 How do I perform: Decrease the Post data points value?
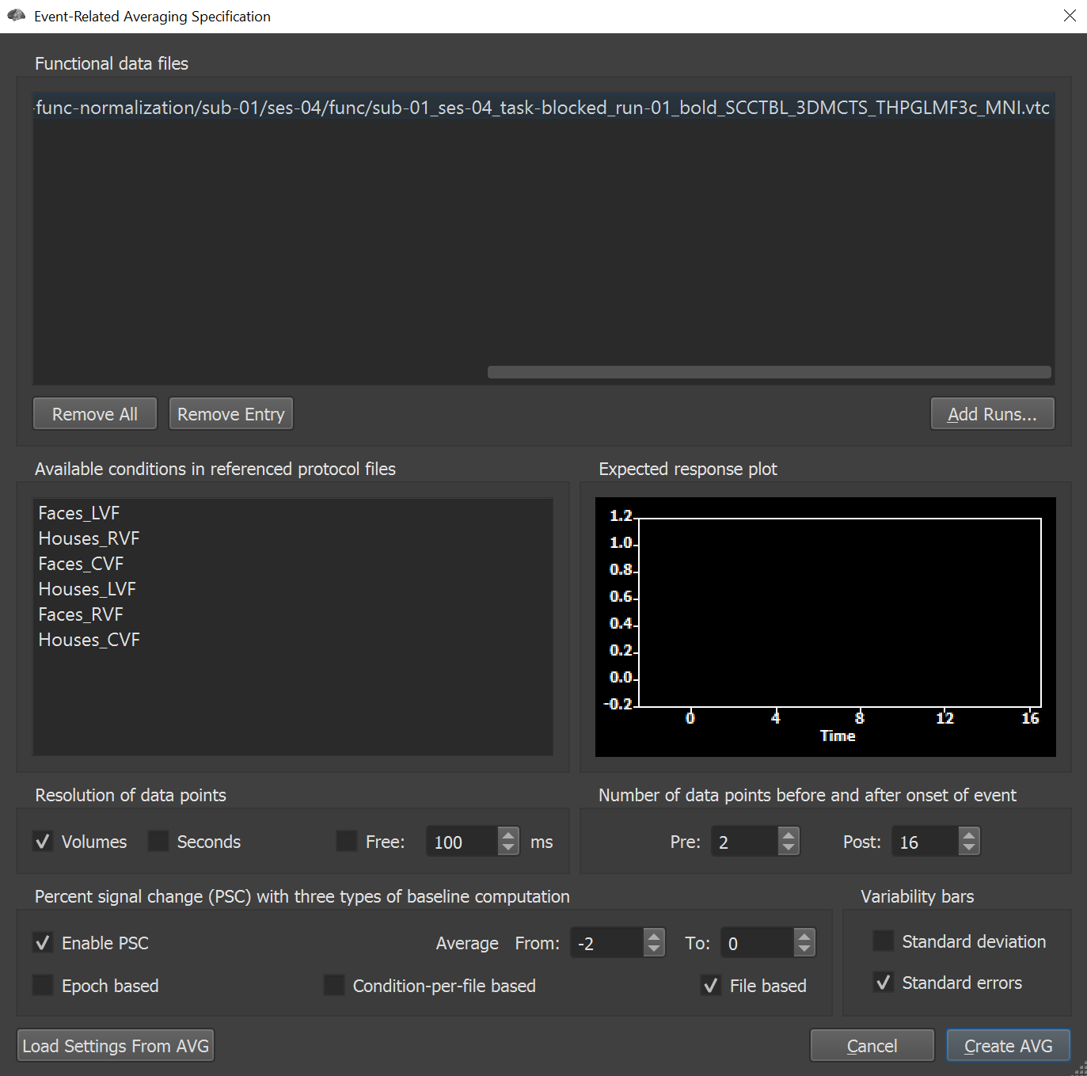point(968,848)
